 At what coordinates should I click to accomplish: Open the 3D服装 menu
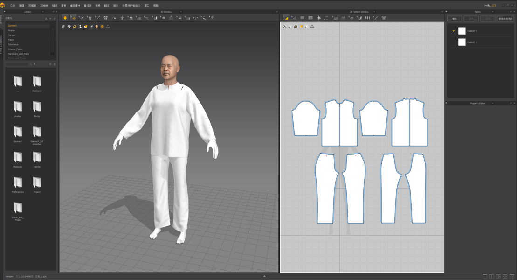[x=32, y=6]
